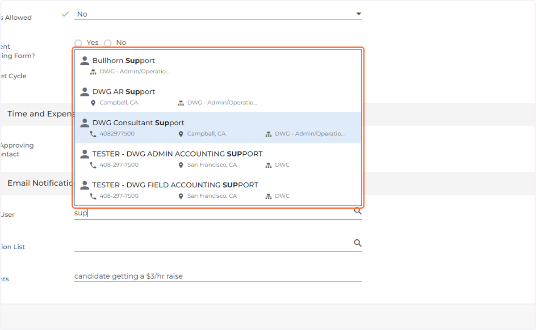Click person icon beside Bullhorn Support
The height and width of the screenshot is (330, 536).
click(x=84, y=61)
